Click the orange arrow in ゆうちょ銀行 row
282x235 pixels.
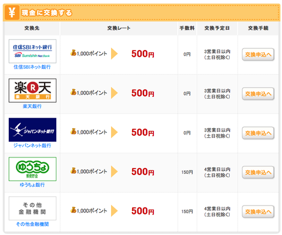click(115, 172)
